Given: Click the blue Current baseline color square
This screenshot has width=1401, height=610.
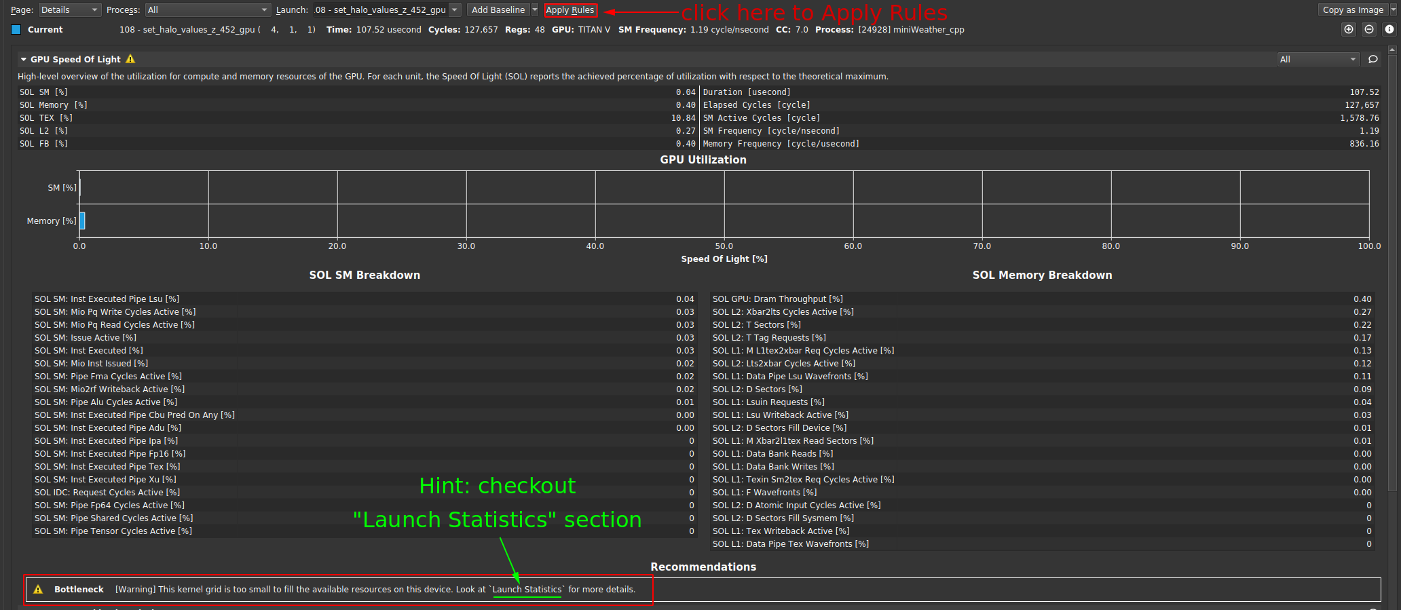Looking at the screenshot, I should click(x=16, y=30).
